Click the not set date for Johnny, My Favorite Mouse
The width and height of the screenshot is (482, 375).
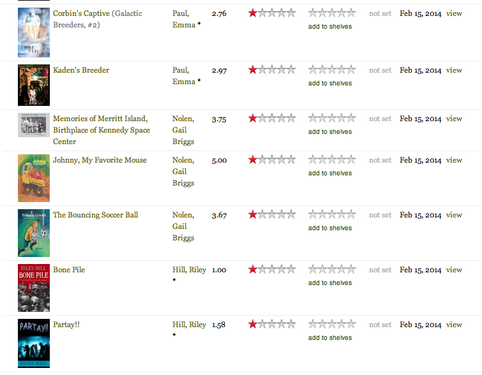tap(380, 160)
